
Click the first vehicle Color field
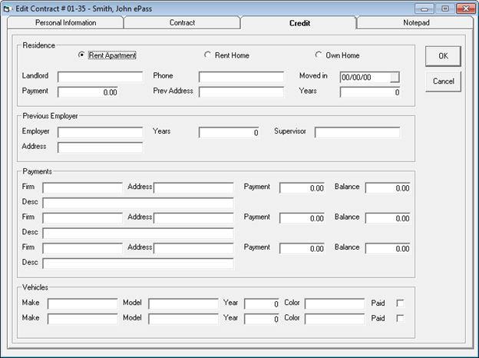point(335,304)
